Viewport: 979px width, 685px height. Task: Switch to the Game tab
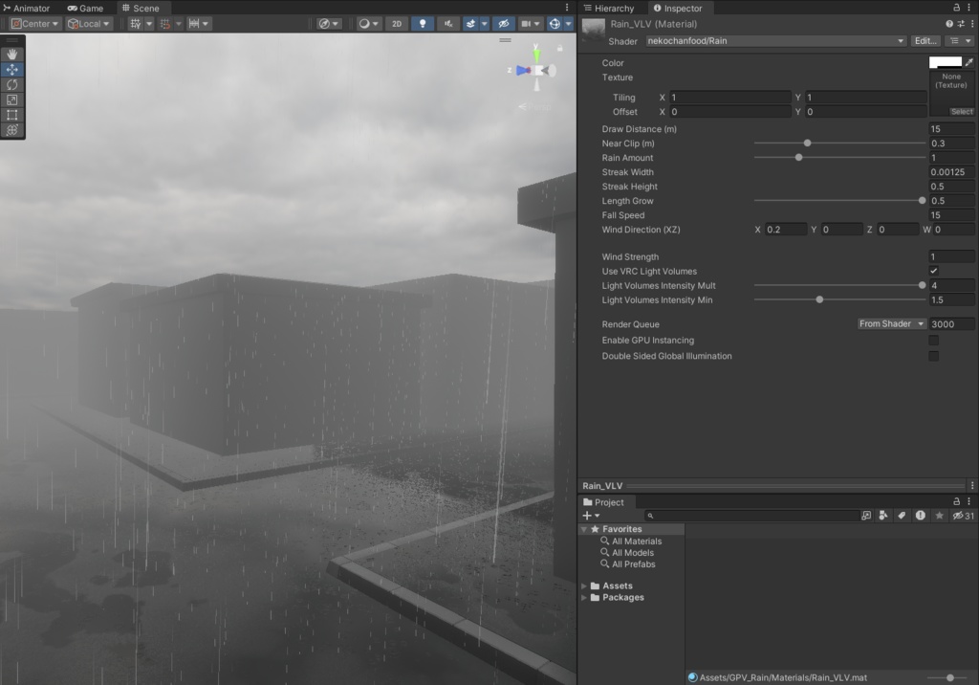(x=85, y=8)
